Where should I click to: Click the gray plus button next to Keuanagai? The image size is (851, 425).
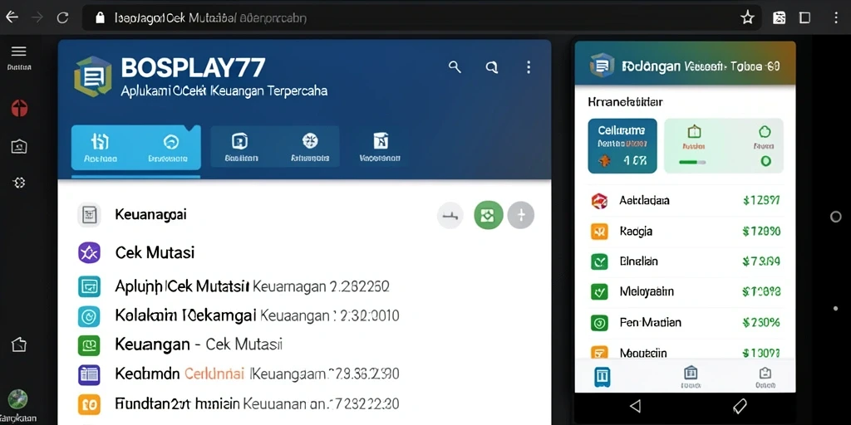521,215
